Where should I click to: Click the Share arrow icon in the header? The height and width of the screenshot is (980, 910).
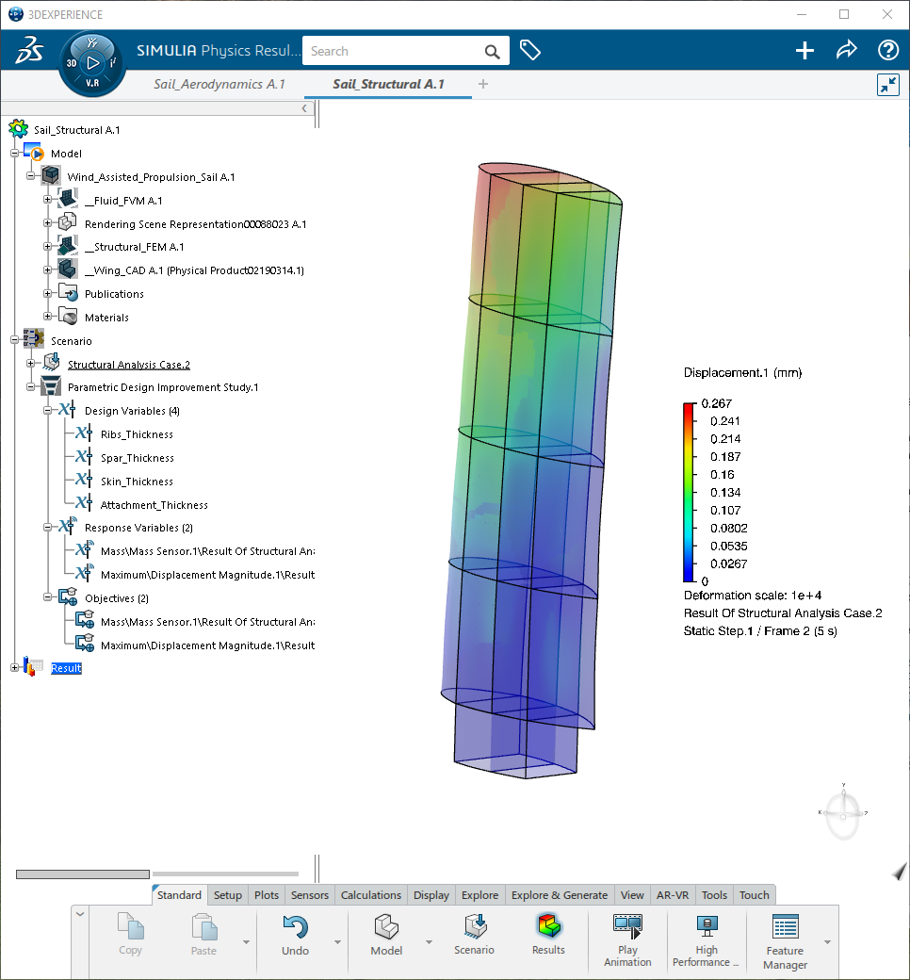pyautogui.click(x=846, y=50)
